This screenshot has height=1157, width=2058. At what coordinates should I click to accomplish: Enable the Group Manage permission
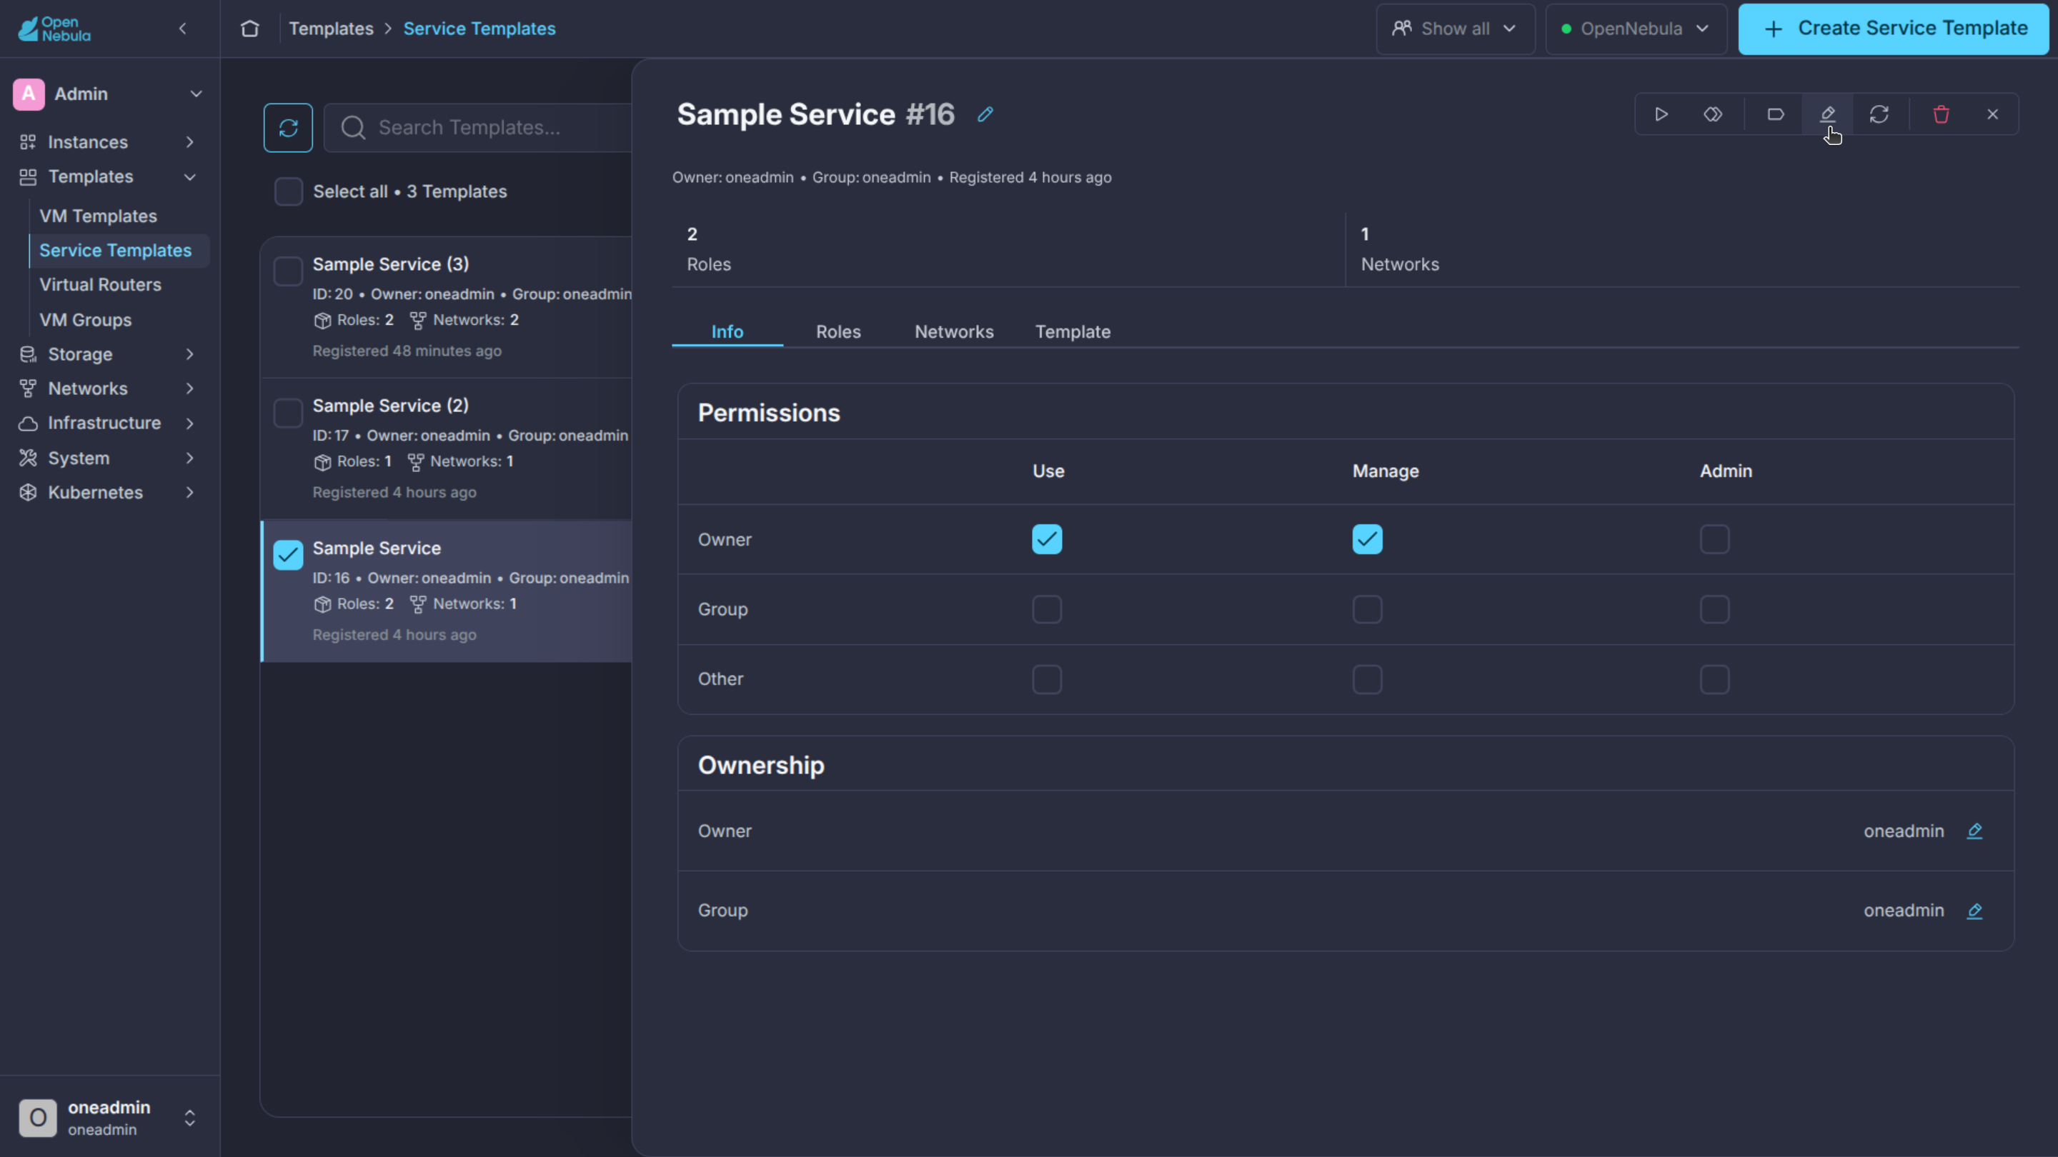tap(1368, 610)
